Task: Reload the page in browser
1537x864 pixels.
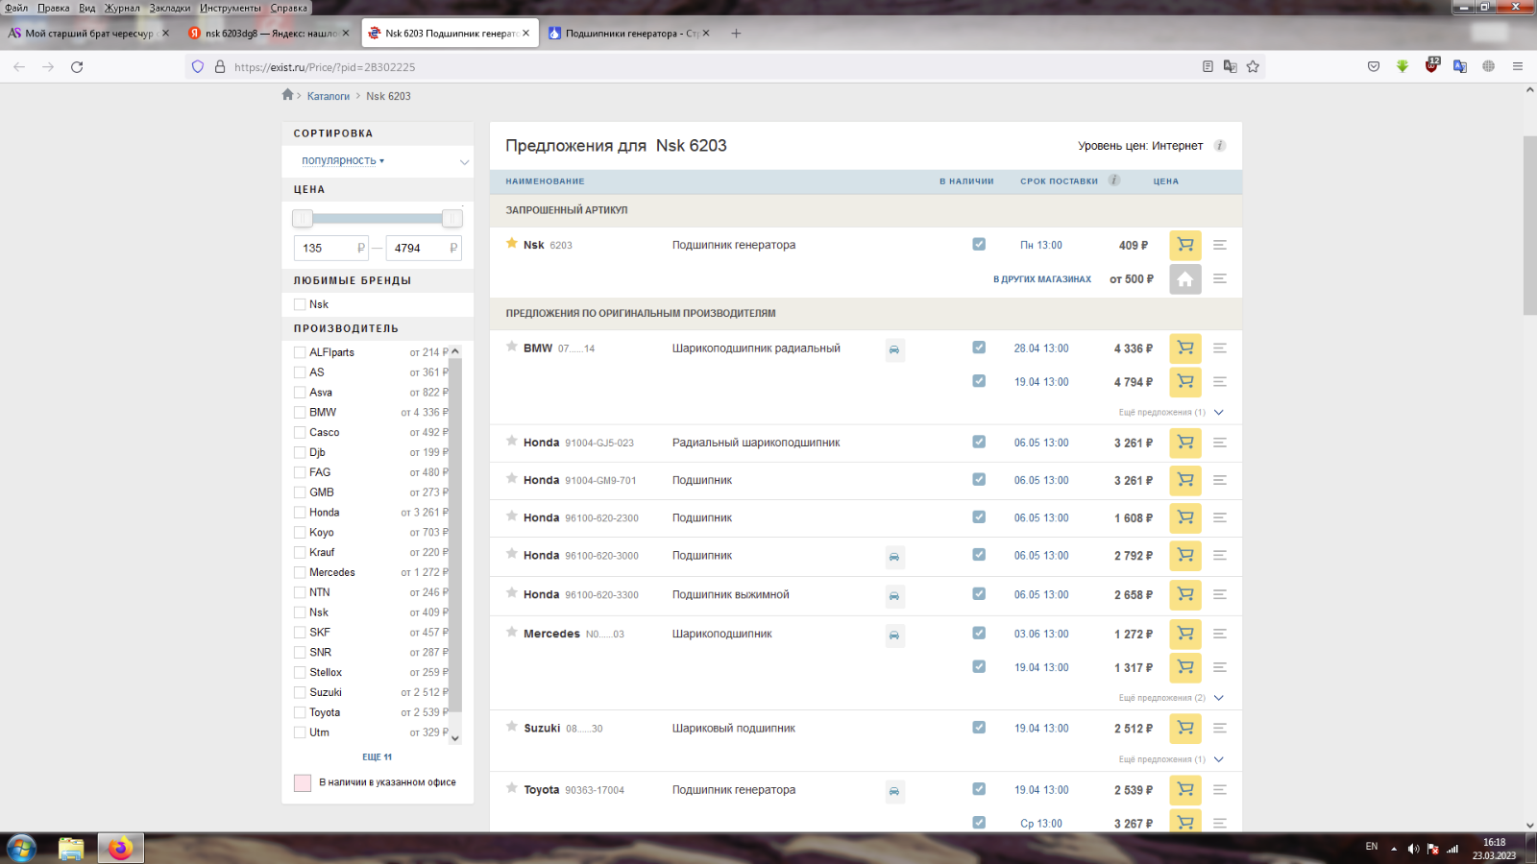Action: pyautogui.click(x=77, y=67)
